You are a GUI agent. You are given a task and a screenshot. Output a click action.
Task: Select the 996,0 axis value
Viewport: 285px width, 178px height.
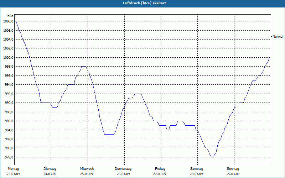pyautogui.click(x=9, y=75)
